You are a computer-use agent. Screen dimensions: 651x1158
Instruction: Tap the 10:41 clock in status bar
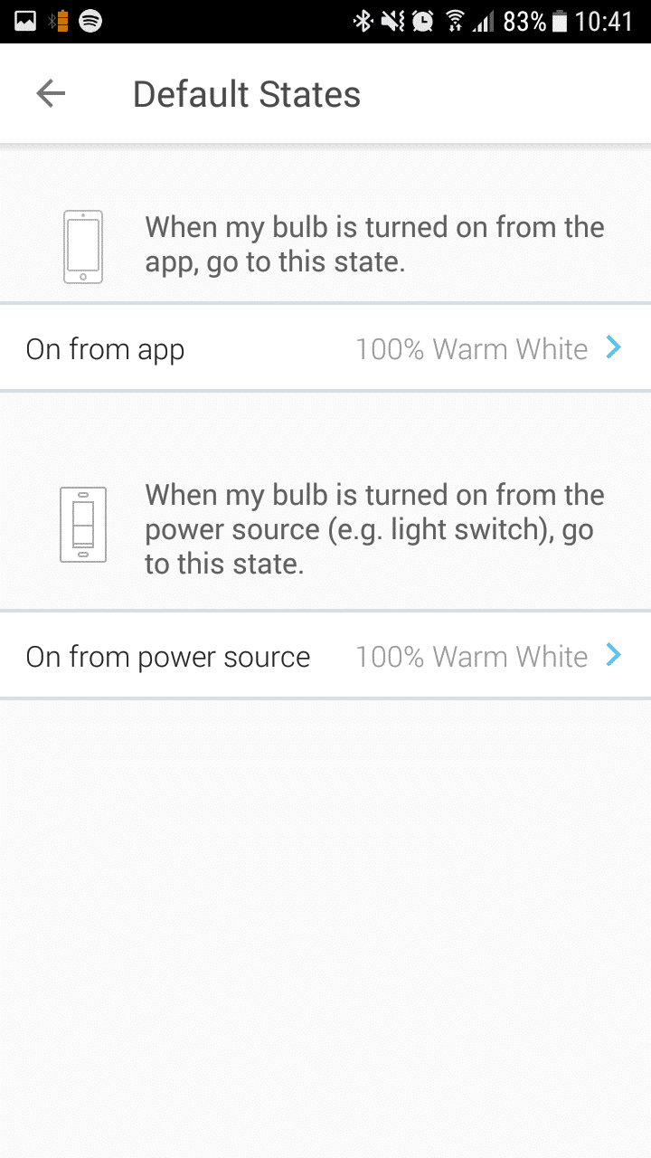coord(604,21)
